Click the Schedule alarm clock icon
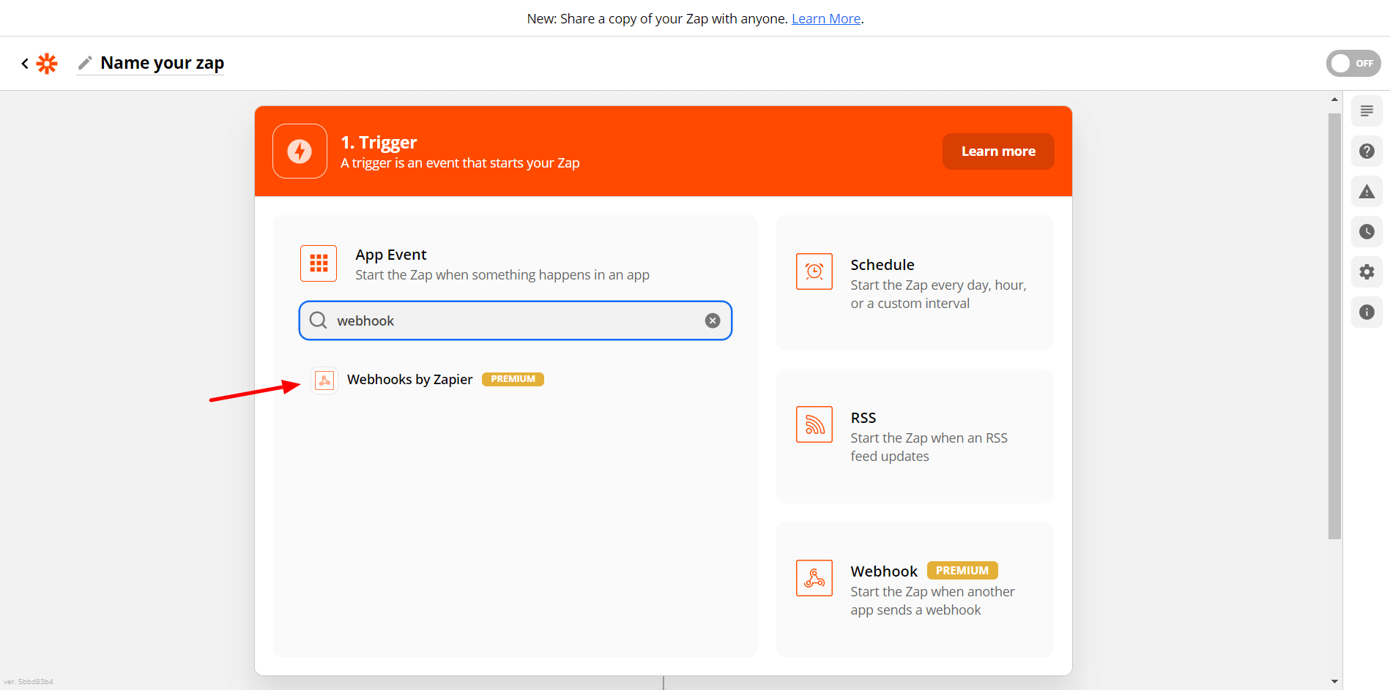This screenshot has height=690, width=1390. [x=814, y=271]
